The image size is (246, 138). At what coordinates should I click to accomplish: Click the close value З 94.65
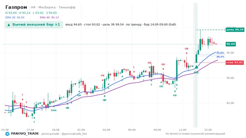coord(52,13)
